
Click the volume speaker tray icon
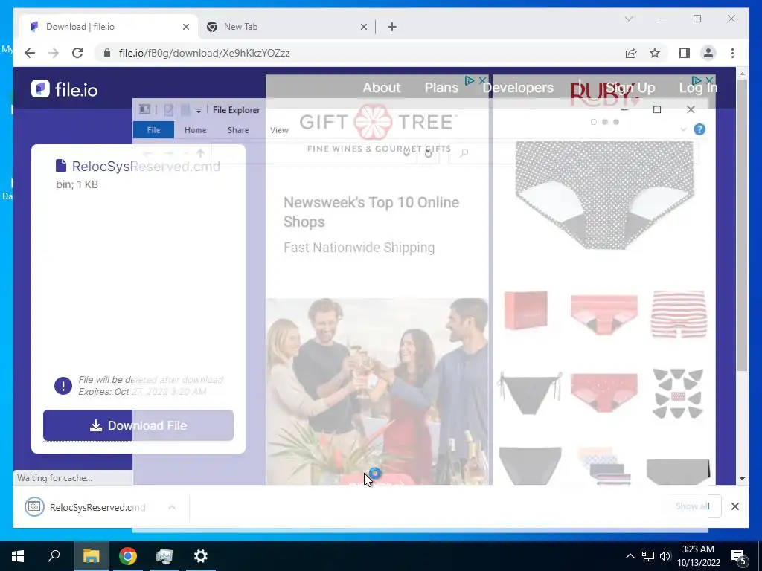click(x=665, y=556)
